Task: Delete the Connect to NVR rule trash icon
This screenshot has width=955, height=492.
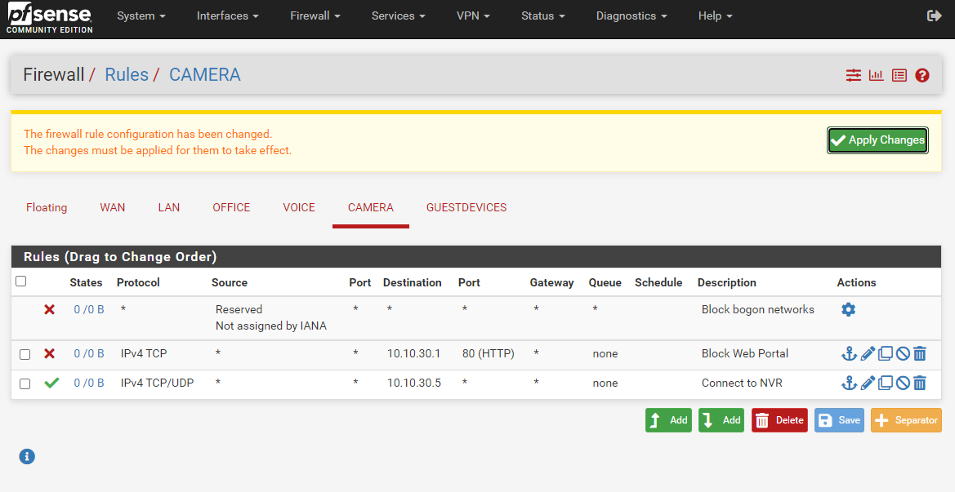Action: coord(920,383)
